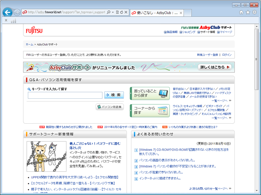Click the scrollbar up arrow
Viewport: 261px width, 195px height.
256,26
